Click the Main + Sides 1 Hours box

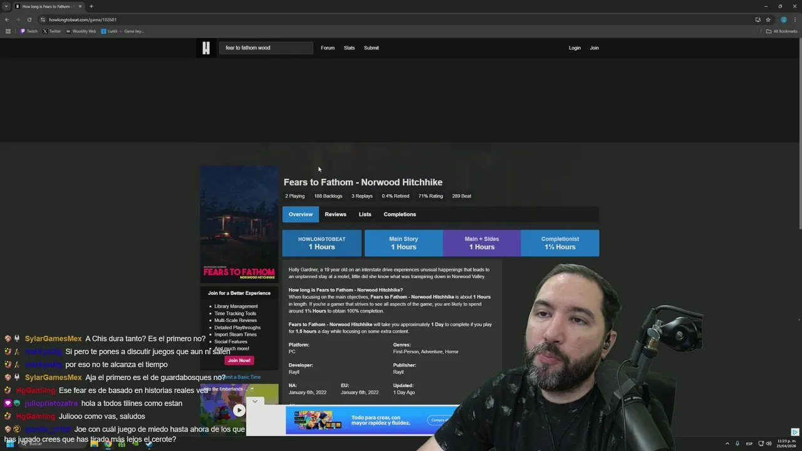point(482,243)
